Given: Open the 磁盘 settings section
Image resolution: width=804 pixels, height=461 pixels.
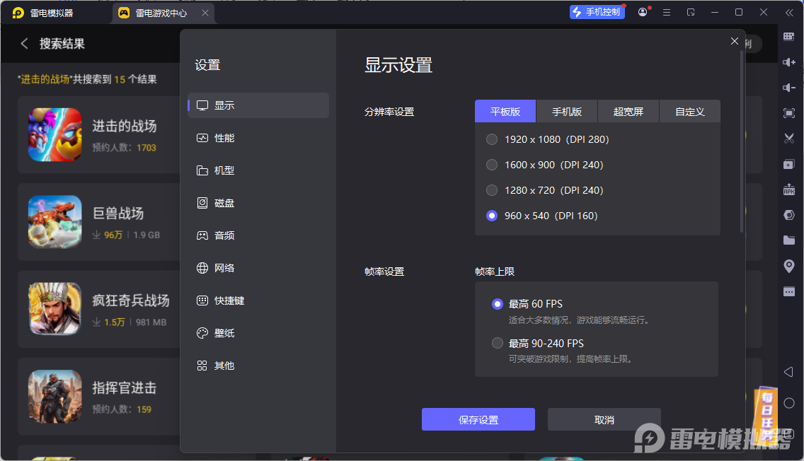Looking at the screenshot, I should pos(258,203).
